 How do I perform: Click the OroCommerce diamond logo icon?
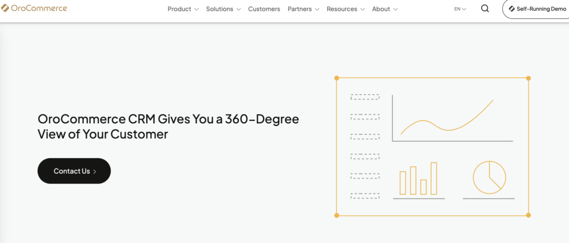[5, 8]
